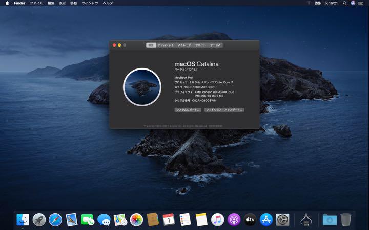Click Intel Iris Pro 1536 MB line
Screen dimensions: 369x230
pyautogui.click(x=209, y=96)
